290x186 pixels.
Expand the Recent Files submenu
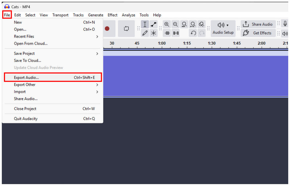point(53,37)
